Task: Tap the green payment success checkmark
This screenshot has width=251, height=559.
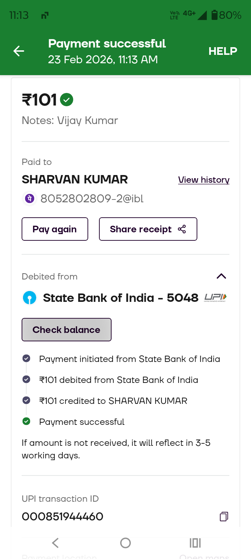Action: click(x=67, y=100)
